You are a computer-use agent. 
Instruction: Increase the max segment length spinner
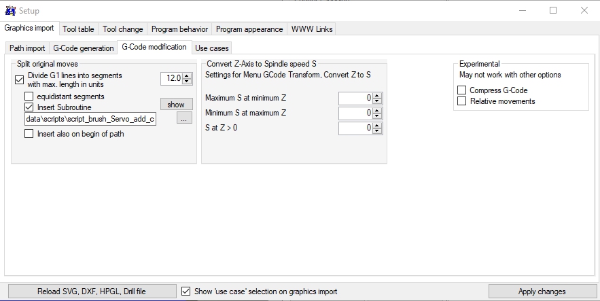pyautogui.click(x=188, y=75)
